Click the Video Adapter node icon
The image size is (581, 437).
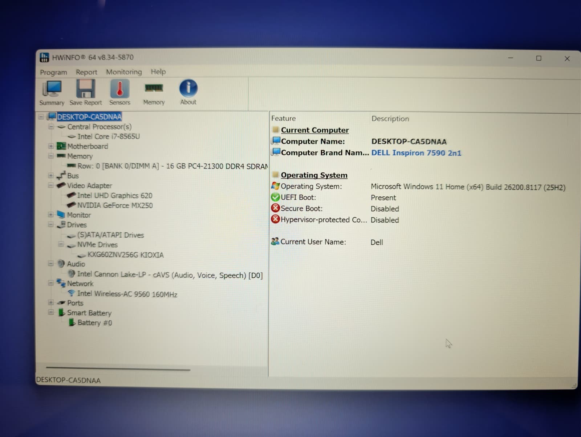[x=61, y=185]
